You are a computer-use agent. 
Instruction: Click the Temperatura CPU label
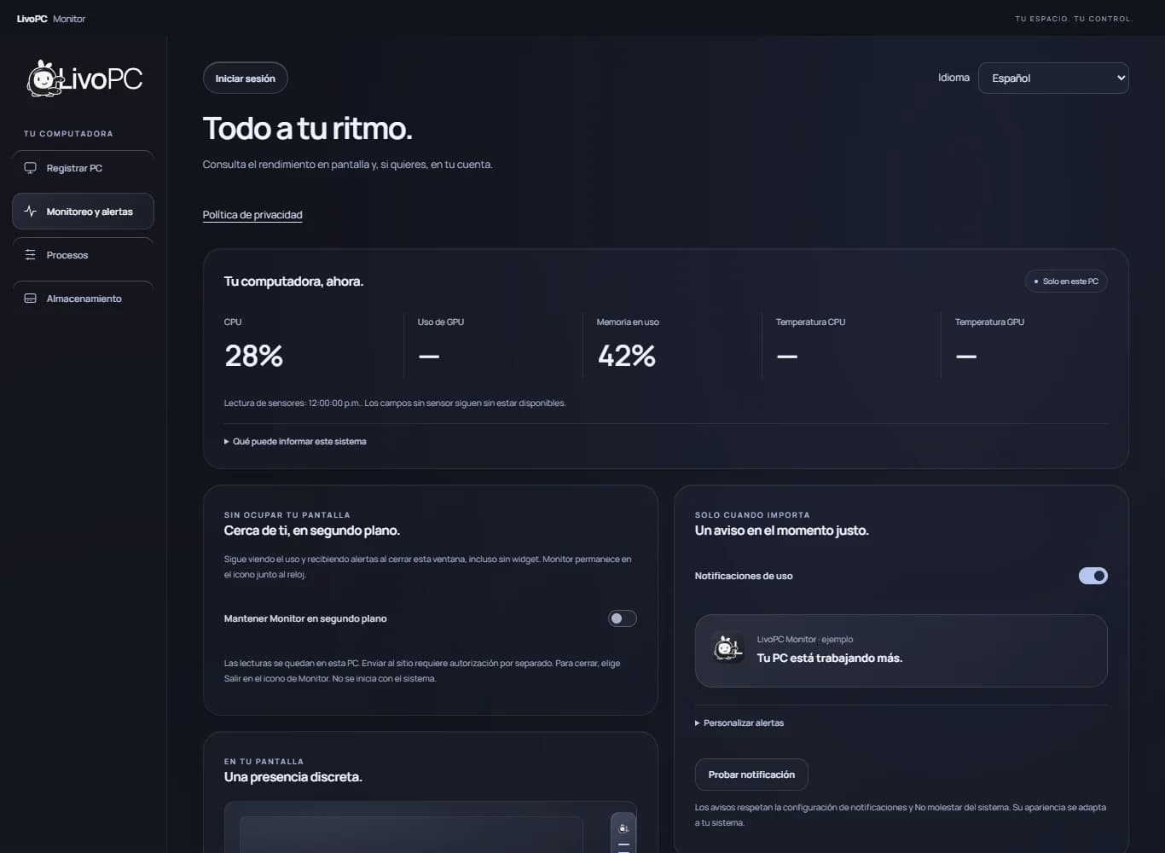810,322
